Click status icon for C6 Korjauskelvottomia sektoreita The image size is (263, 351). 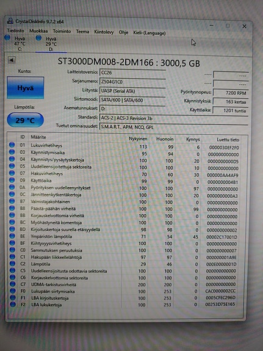coord(13,277)
